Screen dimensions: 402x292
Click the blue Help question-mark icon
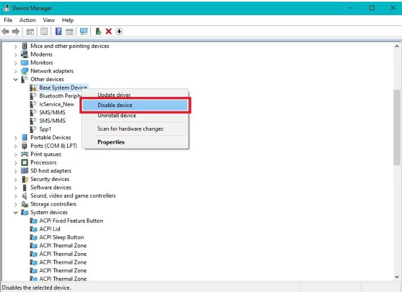(x=59, y=32)
